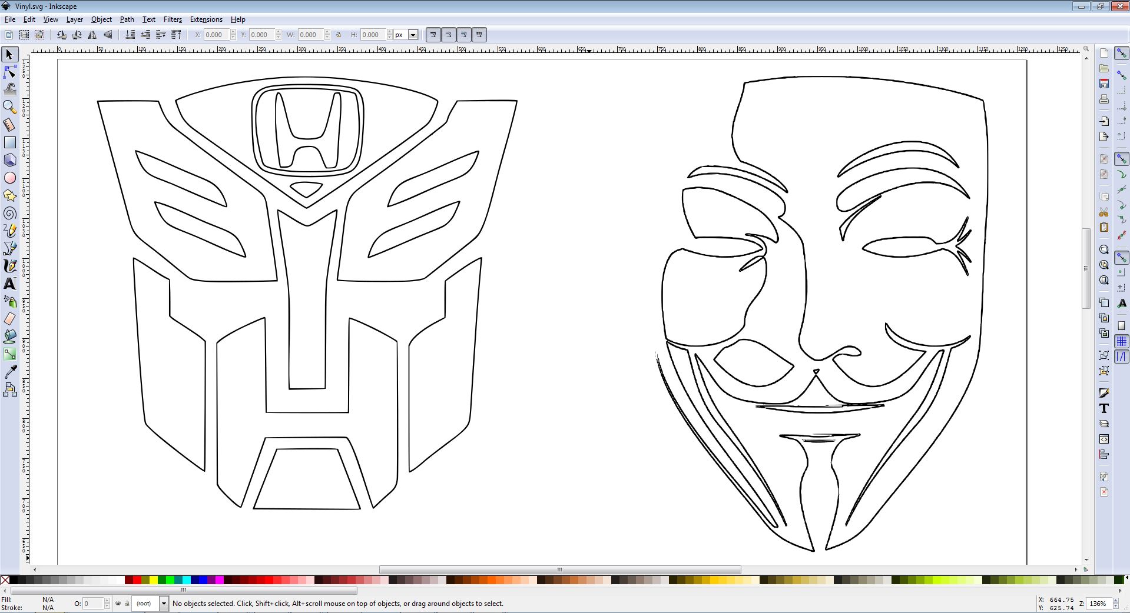The image size is (1130, 613).
Task: Rotate selection 90° counter-clockwise
Action: point(61,35)
